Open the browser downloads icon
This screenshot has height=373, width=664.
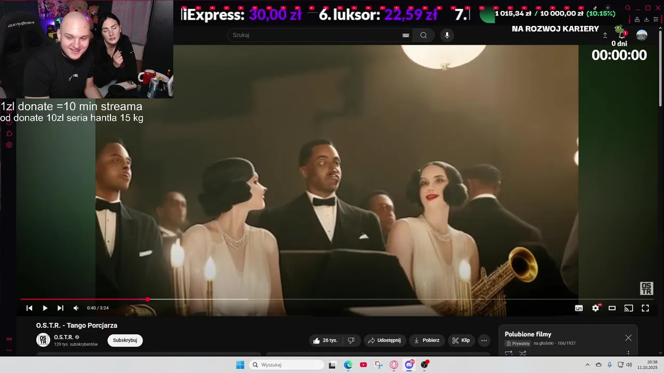(x=647, y=20)
